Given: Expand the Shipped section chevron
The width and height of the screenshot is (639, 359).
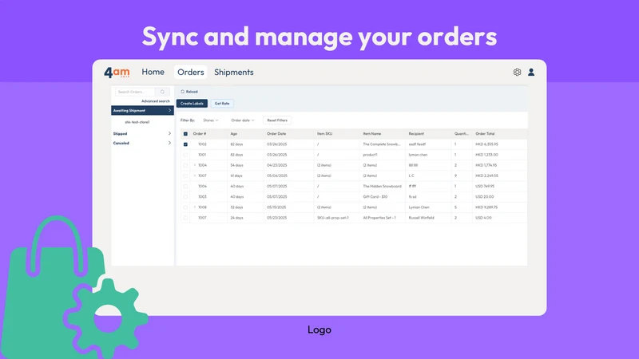Looking at the screenshot, I should click(169, 133).
